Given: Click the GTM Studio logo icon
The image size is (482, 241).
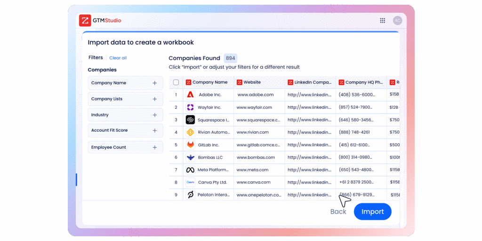Looking at the screenshot, I should pos(85,21).
